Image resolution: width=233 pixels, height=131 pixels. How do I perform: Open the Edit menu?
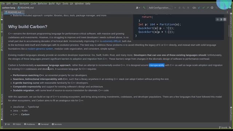point(8,3)
